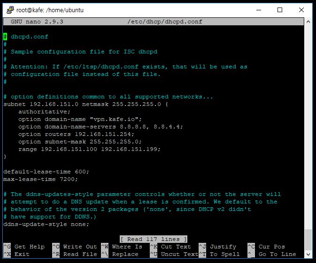The height and width of the screenshot is (263, 316).
Task: Click 'option subnet-mask 255.255.255.0;' line
Action: click(x=80, y=142)
